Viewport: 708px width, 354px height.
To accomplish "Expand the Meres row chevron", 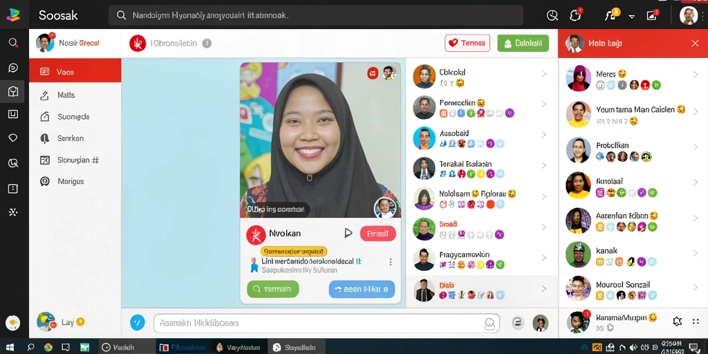I will [x=696, y=75].
